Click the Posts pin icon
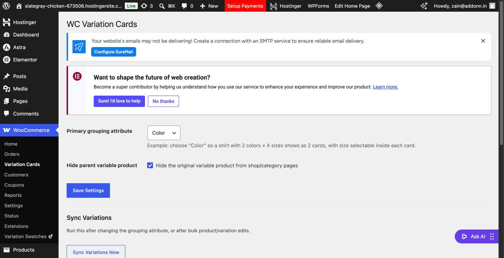 [6, 76]
